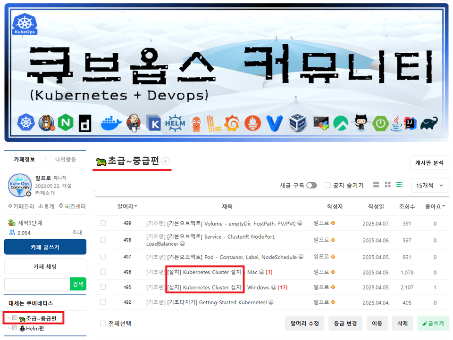Click the 이동 button
Viewport: 453px width, 340px height.
coord(377,324)
